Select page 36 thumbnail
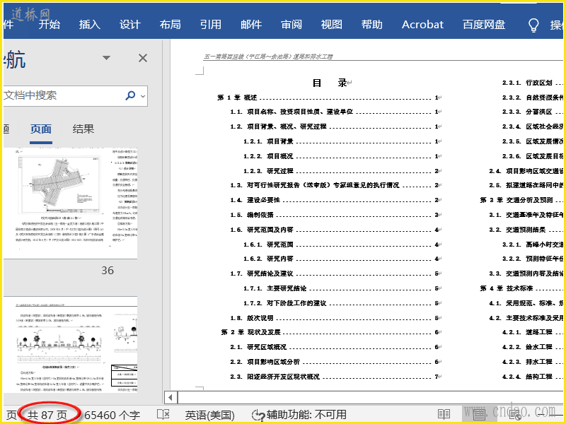566x424 pixels. pos(70,203)
